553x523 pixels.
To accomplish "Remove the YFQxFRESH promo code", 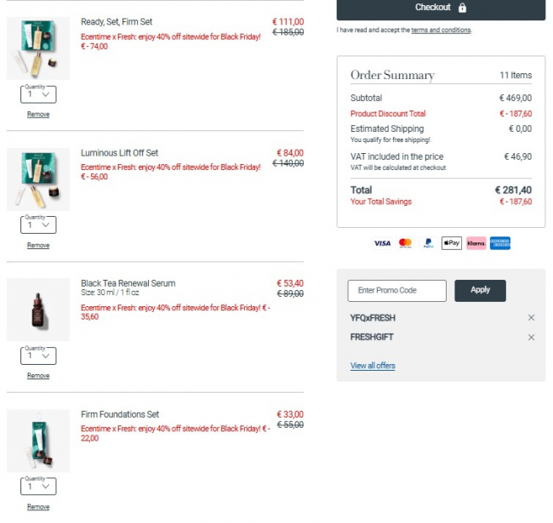I will pos(531,318).
